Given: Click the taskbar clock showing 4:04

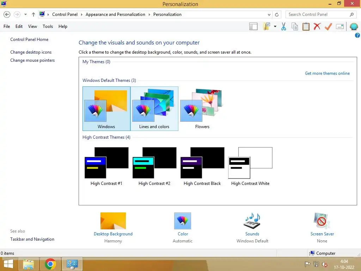Looking at the screenshot, I should coord(344,264).
